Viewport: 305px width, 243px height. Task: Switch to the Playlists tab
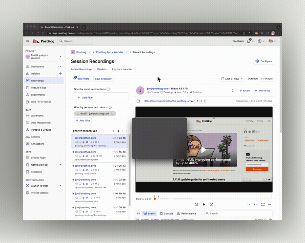[x=102, y=69]
